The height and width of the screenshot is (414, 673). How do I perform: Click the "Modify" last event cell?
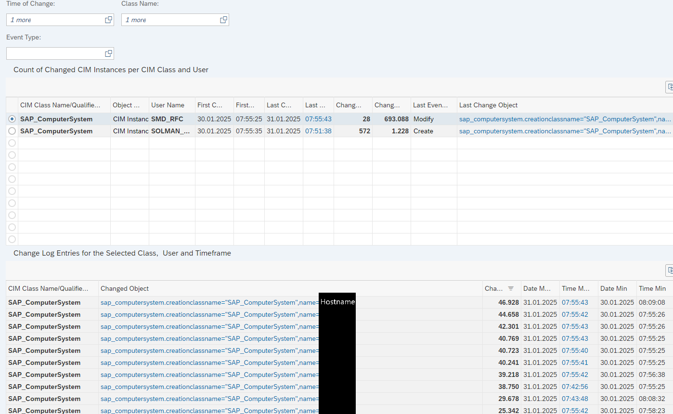coord(434,119)
